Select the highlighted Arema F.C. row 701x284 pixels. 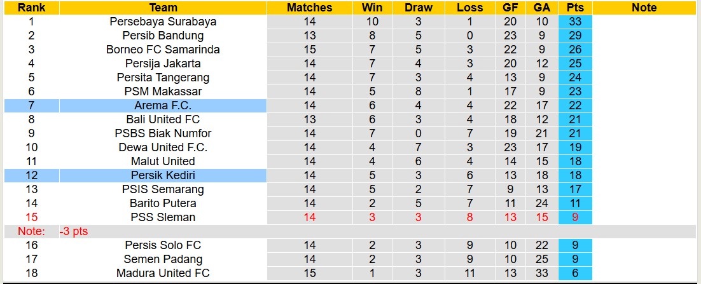pyautogui.click(x=163, y=105)
